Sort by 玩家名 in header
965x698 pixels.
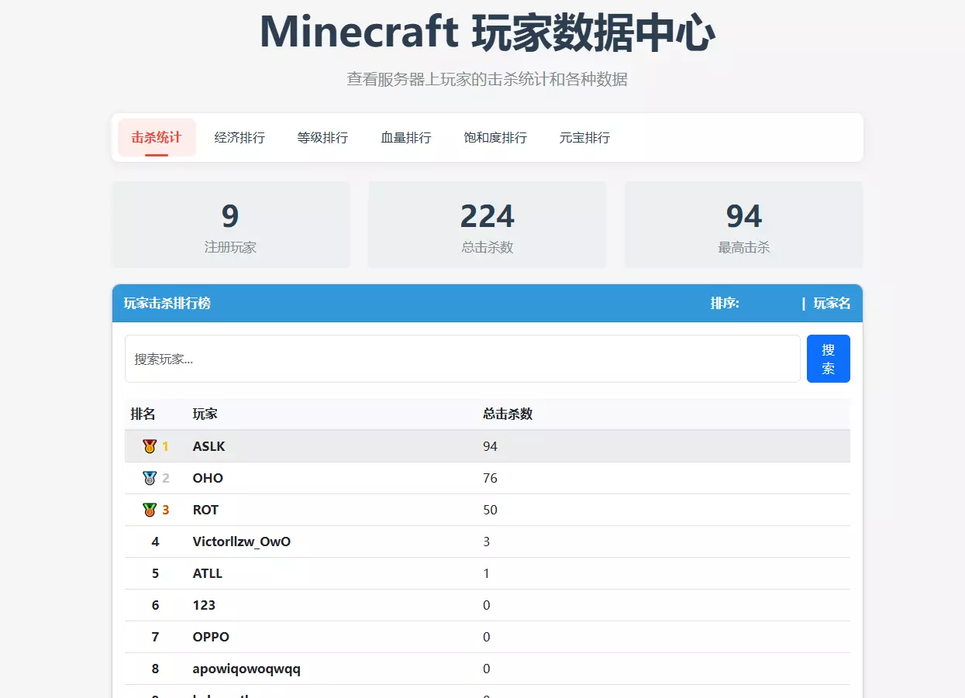[x=832, y=304]
